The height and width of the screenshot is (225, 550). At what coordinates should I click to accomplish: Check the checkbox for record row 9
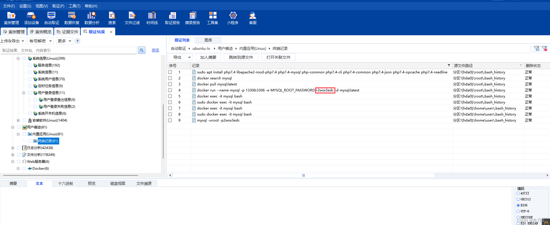(170, 120)
